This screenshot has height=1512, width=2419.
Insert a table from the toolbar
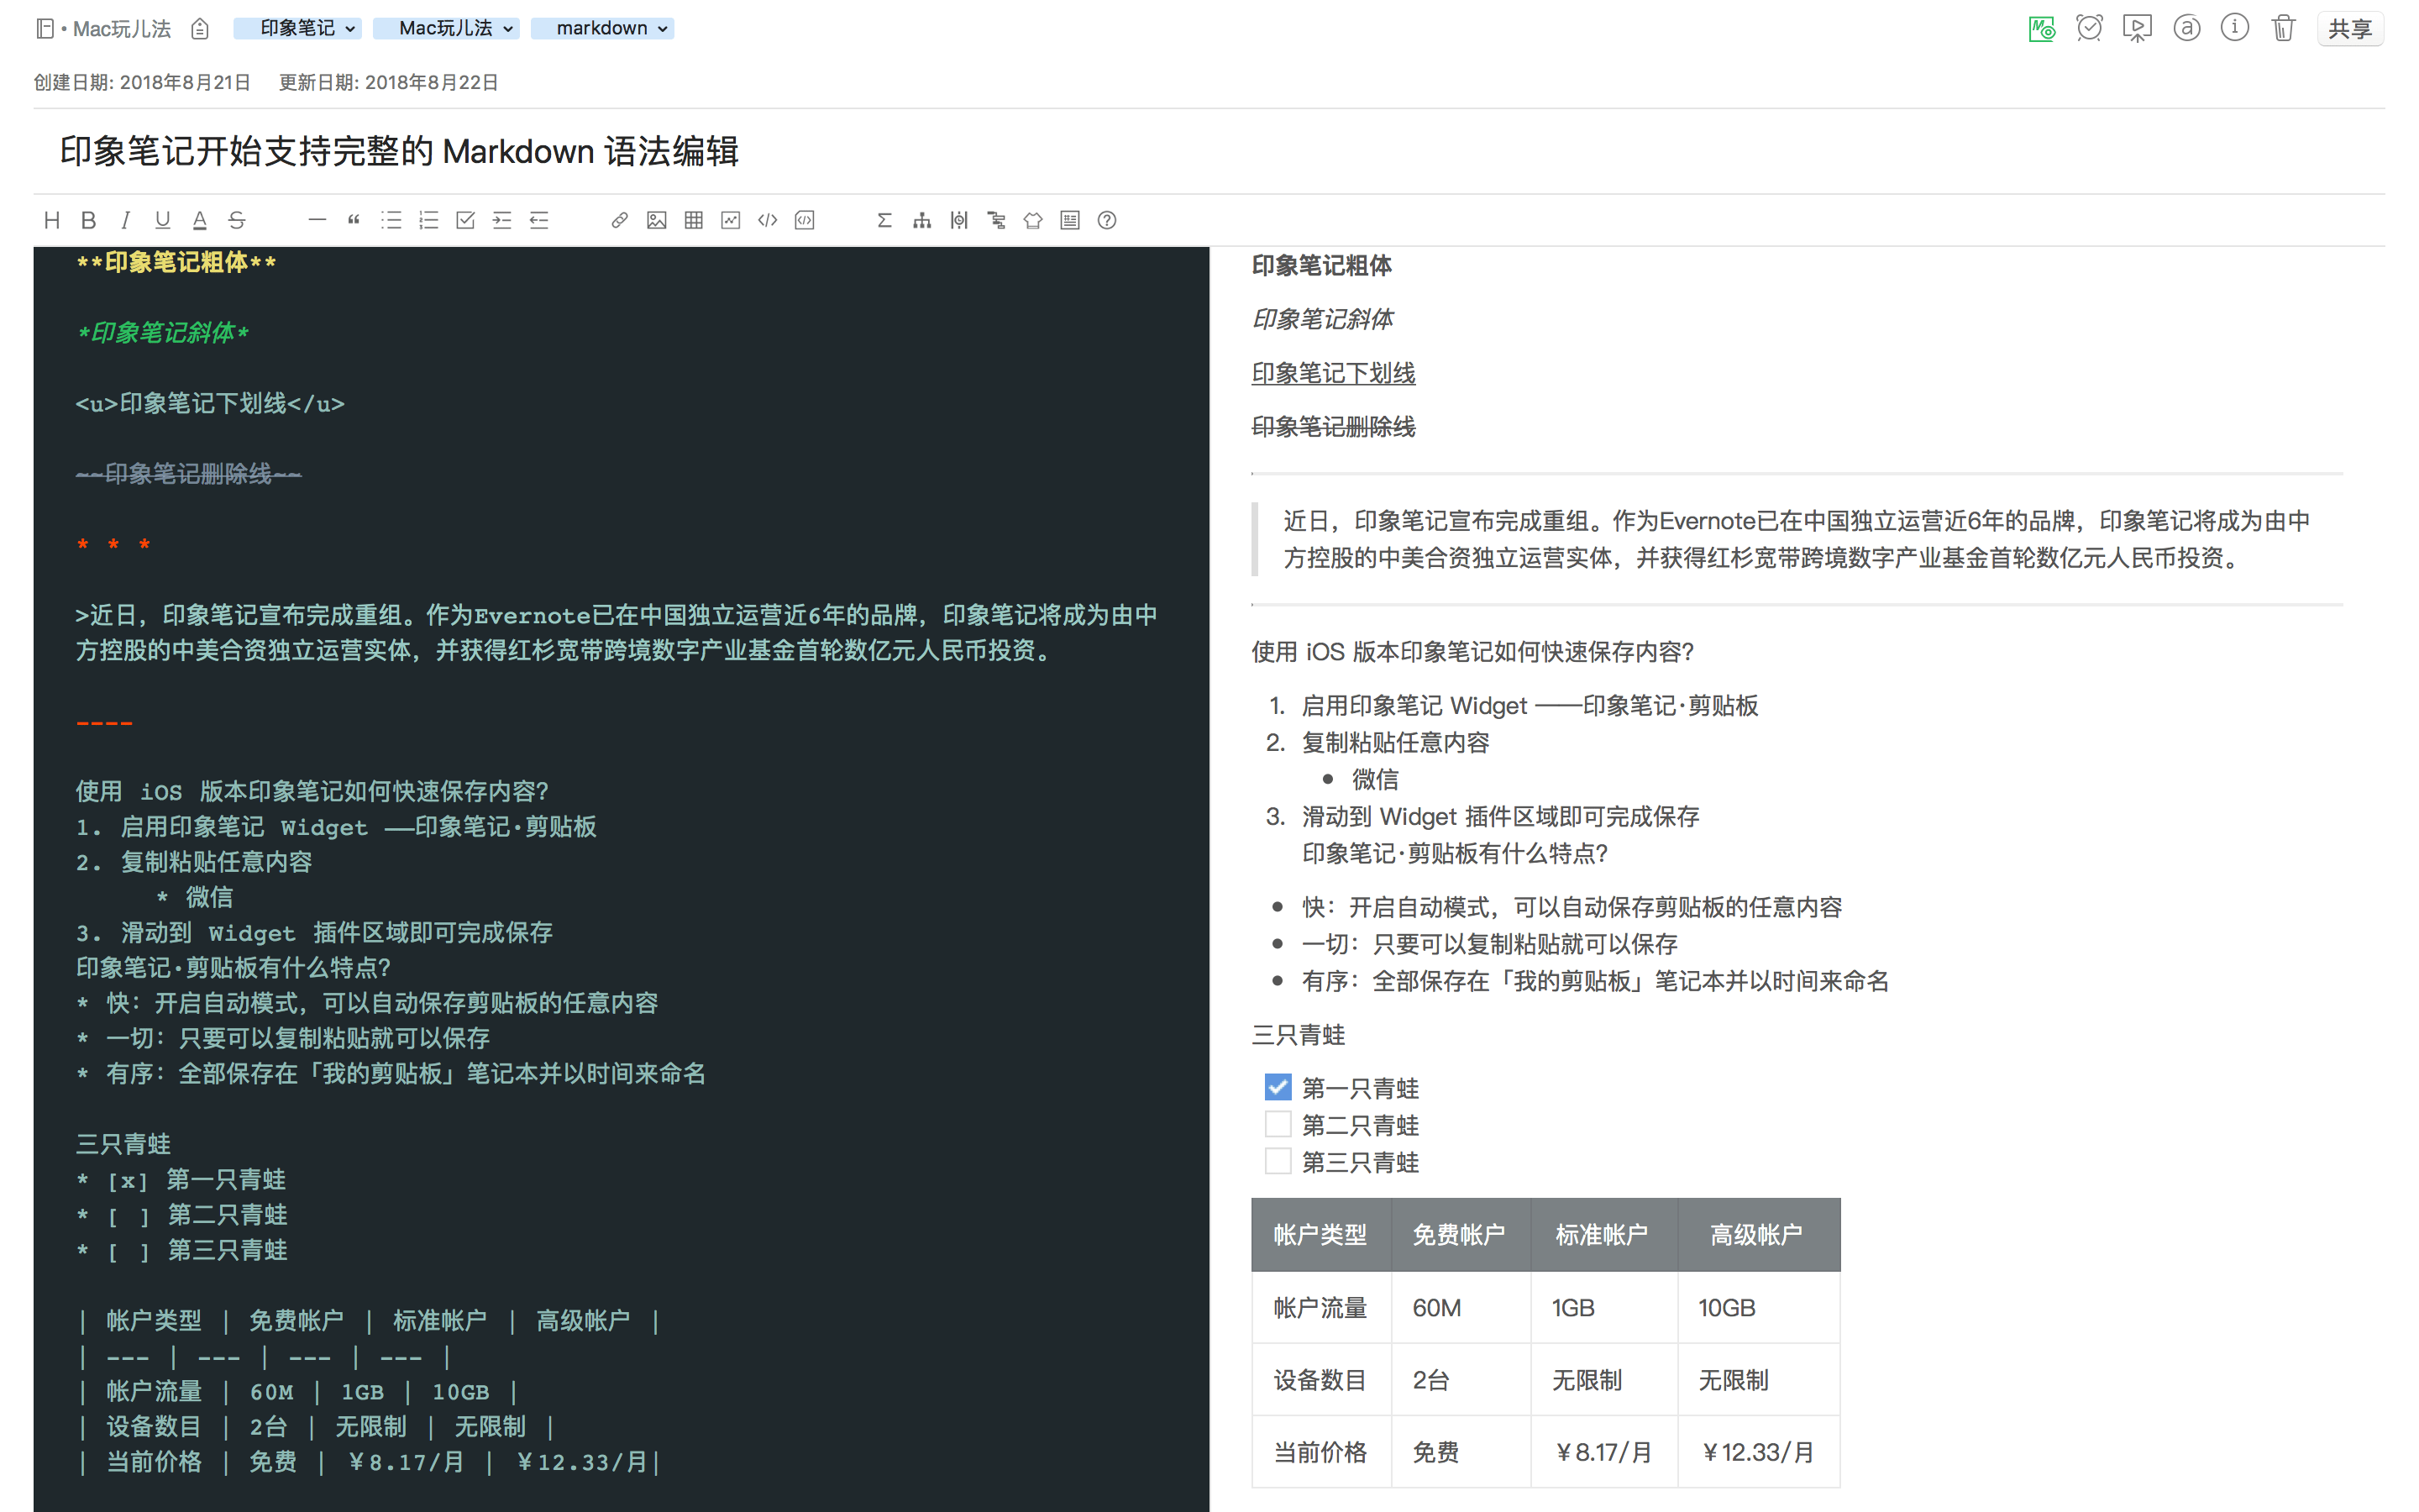pos(694,220)
